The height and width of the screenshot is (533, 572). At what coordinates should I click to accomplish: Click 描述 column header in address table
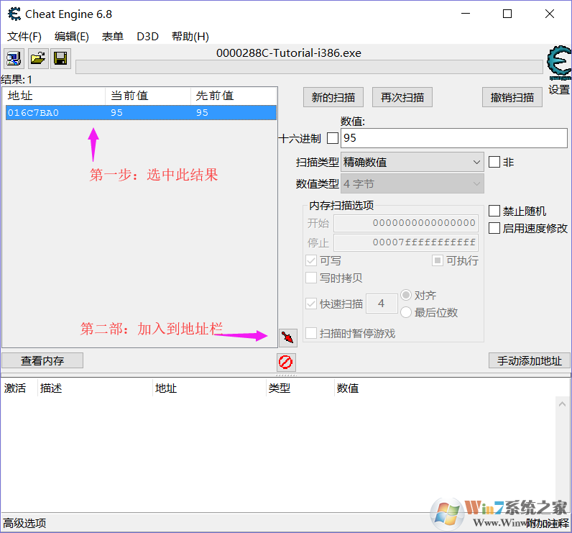[95, 388]
